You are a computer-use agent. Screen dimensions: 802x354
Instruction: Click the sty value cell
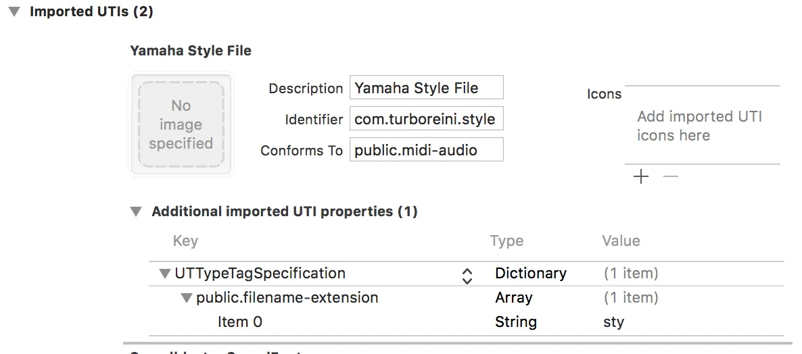point(613,322)
